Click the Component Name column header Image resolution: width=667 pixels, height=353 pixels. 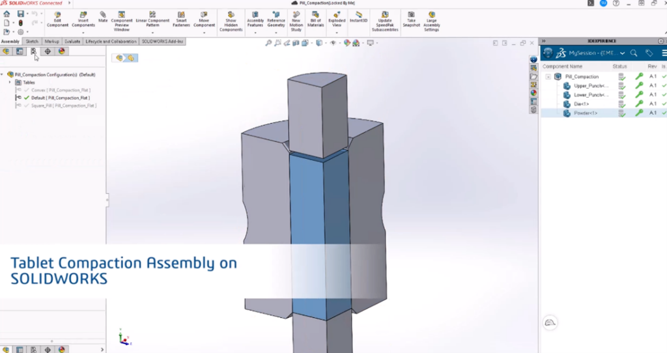point(562,66)
